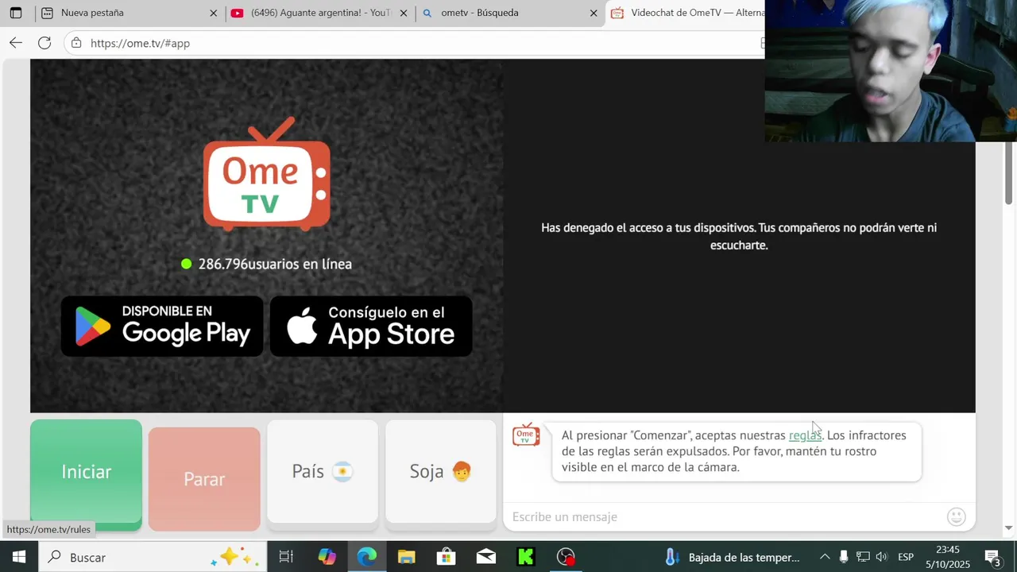This screenshot has height=572, width=1017.
Task: Click the App Store download badge
Action: pyautogui.click(x=371, y=326)
